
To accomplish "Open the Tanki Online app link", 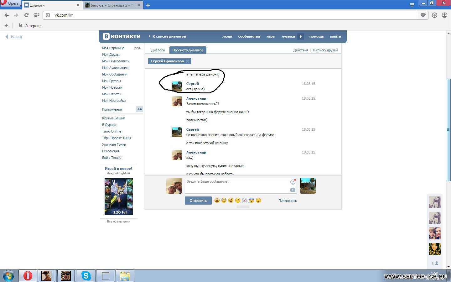I will (x=111, y=131).
